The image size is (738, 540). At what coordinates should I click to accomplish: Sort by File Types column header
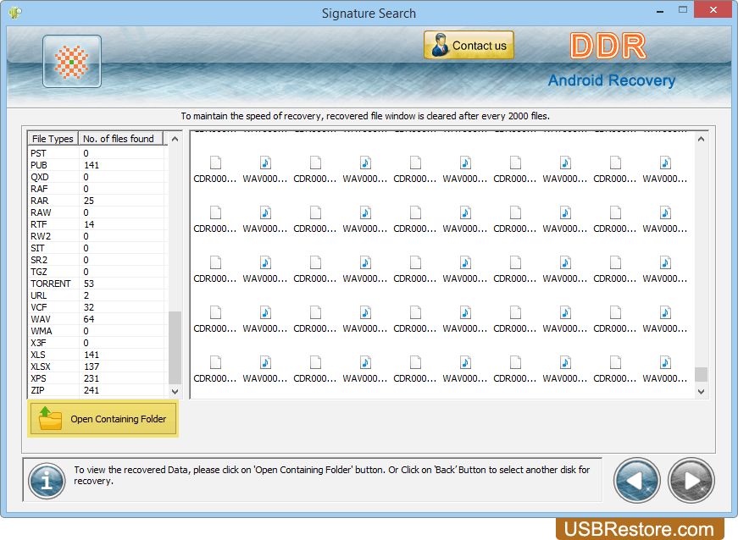tap(53, 139)
